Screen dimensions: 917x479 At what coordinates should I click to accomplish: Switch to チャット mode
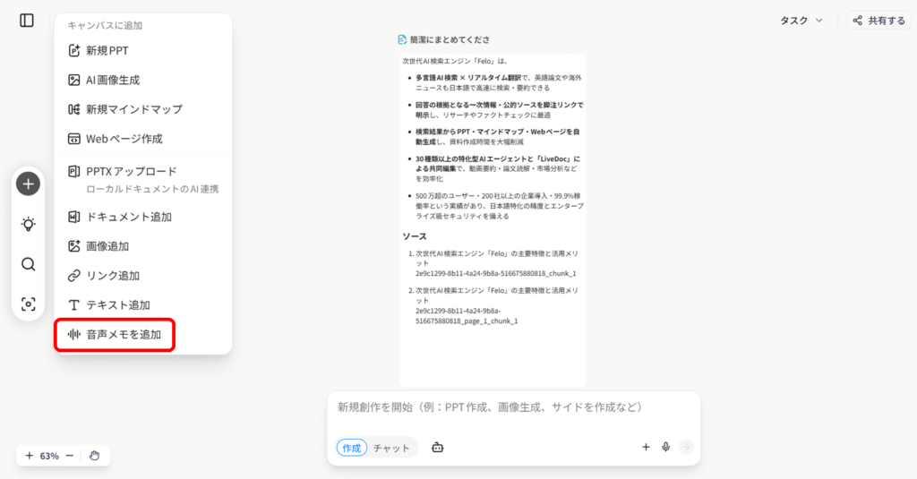[x=391, y=448]
